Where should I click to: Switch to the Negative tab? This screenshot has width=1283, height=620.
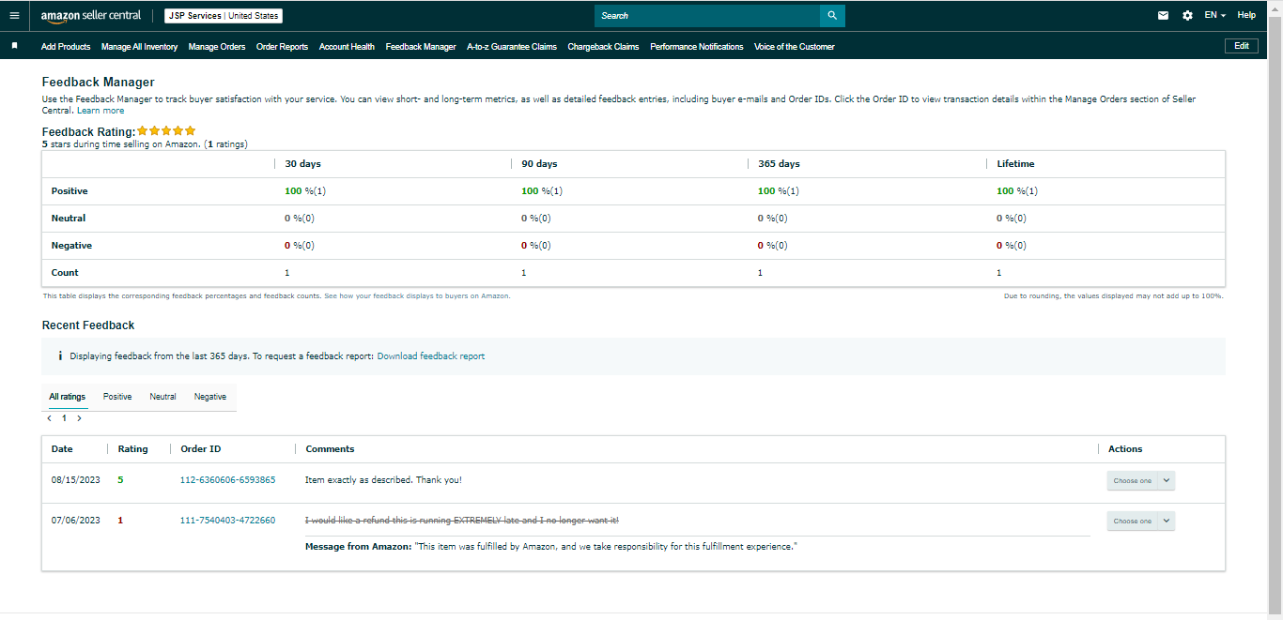tap(210, 397)
